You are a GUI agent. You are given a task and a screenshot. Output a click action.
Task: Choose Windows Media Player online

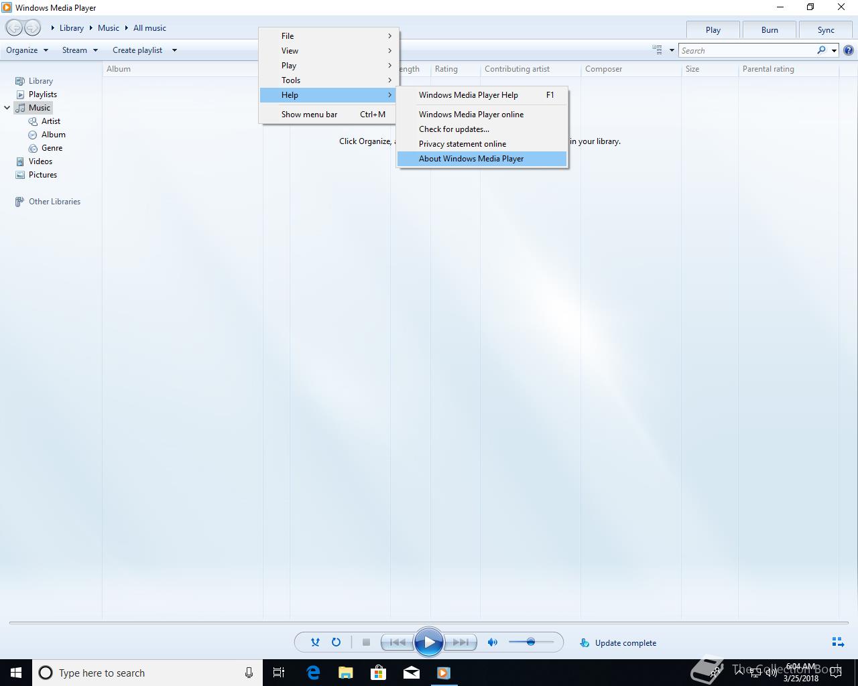(x=482, y=115)
